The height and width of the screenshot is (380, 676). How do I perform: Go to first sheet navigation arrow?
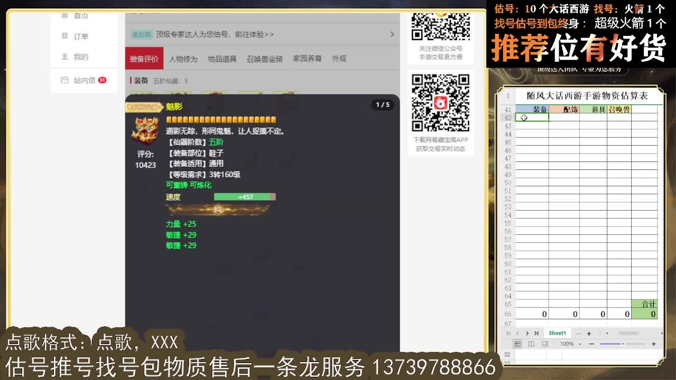(x=508, y=333)
